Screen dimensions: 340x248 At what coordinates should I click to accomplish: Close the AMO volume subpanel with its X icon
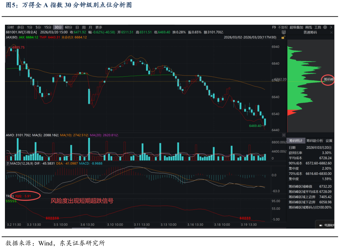(x=284, y=135)
